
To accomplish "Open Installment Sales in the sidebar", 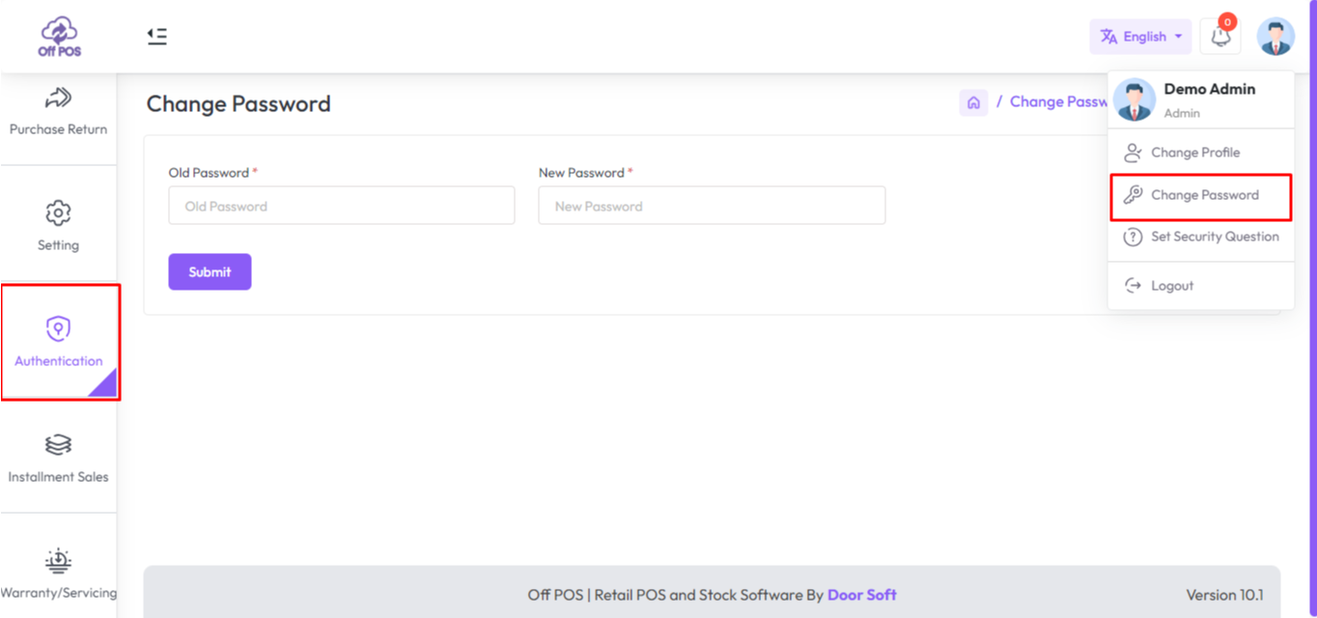I will coord(58,458).
